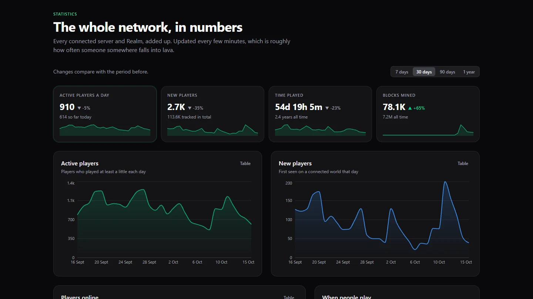Image resolution: width=533 pixels, height=299 pixels.
Task: Click the value 2.7K
Action: click(176, 107)
